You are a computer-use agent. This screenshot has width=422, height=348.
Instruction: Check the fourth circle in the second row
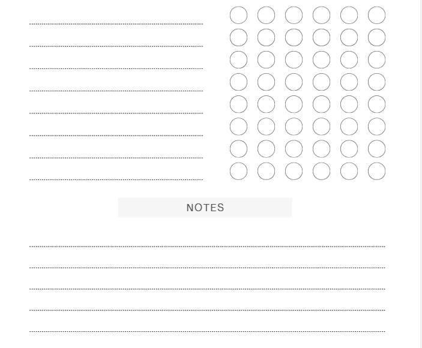point(321,37)
